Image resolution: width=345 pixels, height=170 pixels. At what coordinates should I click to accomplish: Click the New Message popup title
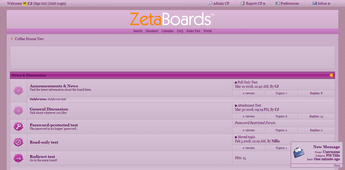(x=327, y=147)
